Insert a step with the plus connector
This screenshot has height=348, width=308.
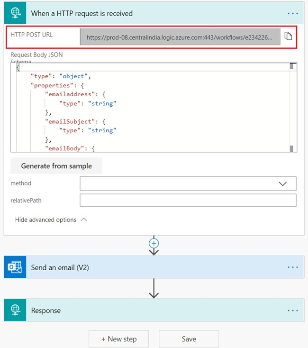(x=154, y=243)
